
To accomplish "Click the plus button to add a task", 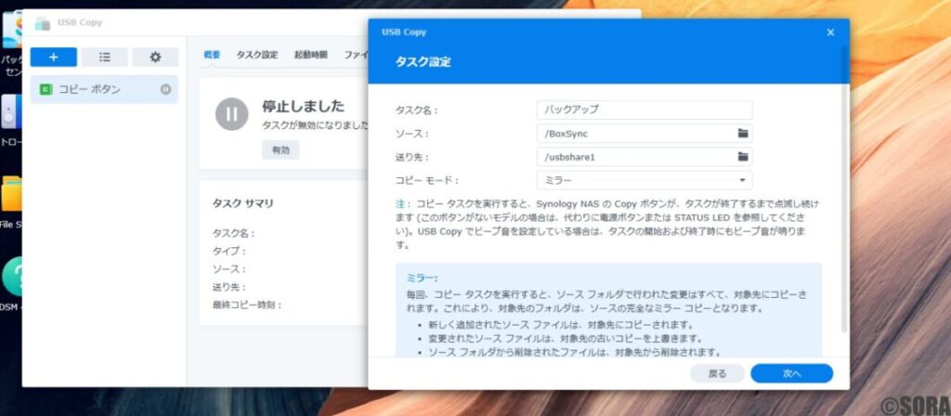I will click(x=53, y=57).
